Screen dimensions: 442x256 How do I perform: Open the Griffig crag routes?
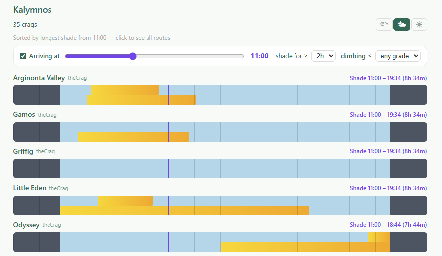[23, 151]
